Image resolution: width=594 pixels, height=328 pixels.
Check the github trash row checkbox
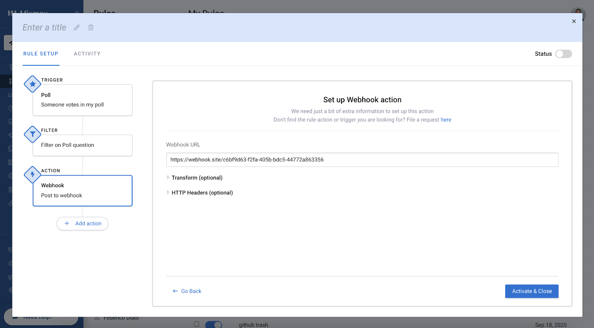[x=196, y=324]
